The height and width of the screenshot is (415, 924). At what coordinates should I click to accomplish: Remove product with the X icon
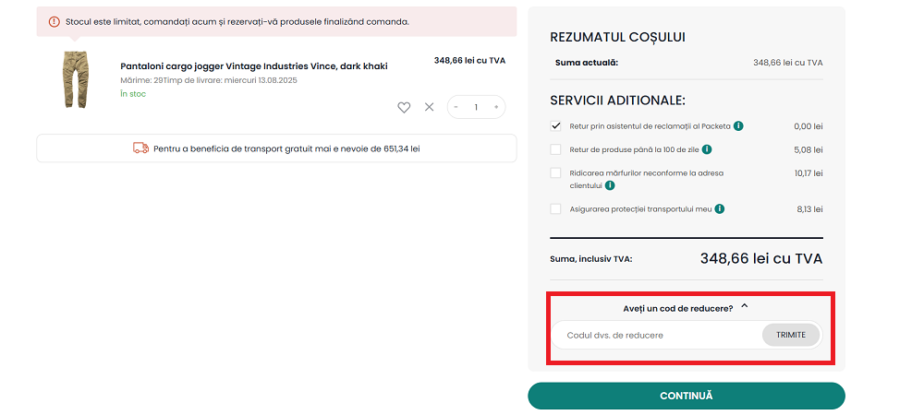tap(429, 107)
